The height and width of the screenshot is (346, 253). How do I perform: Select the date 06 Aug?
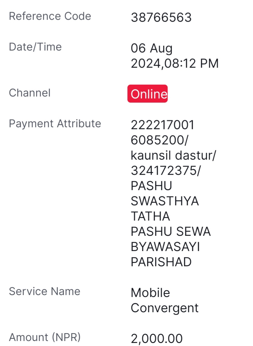(151, 49)
